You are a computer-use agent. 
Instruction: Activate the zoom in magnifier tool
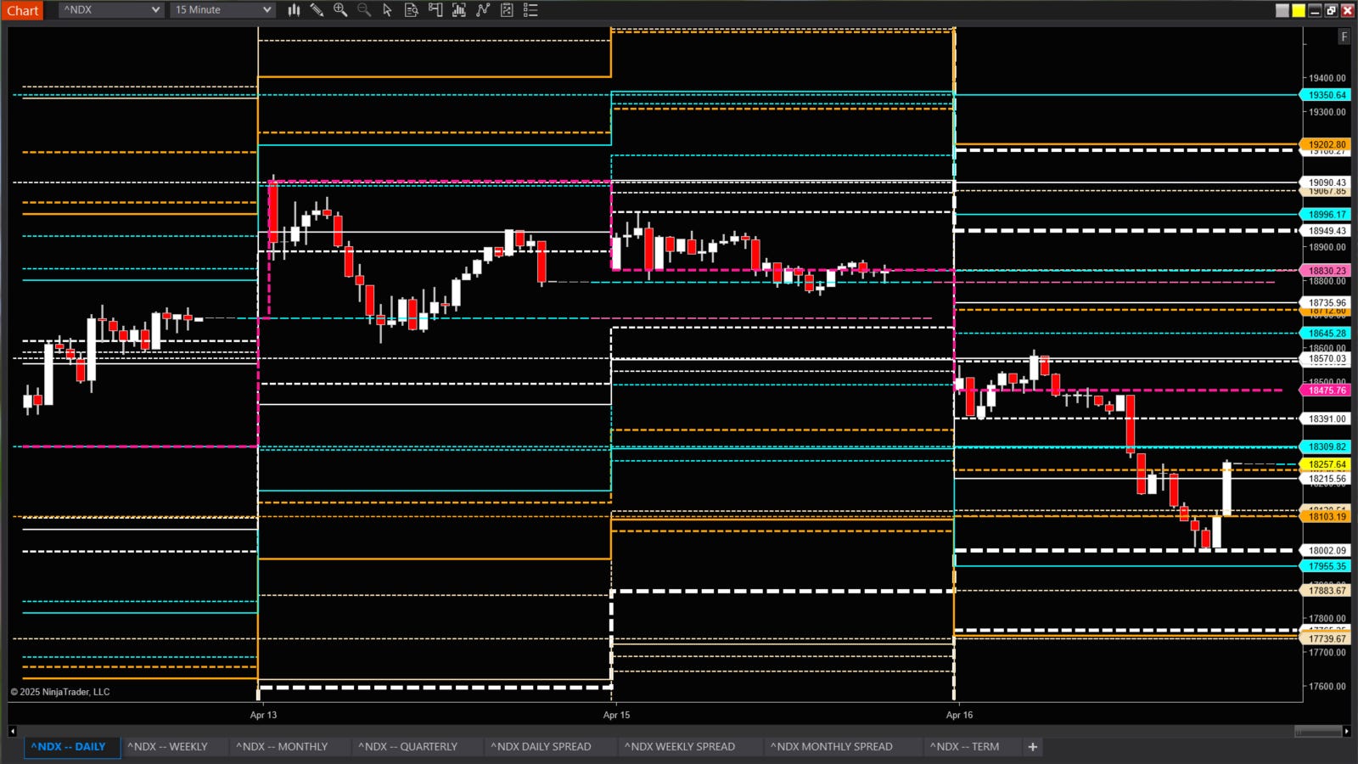pyautogui.click(x=340, y=10)
